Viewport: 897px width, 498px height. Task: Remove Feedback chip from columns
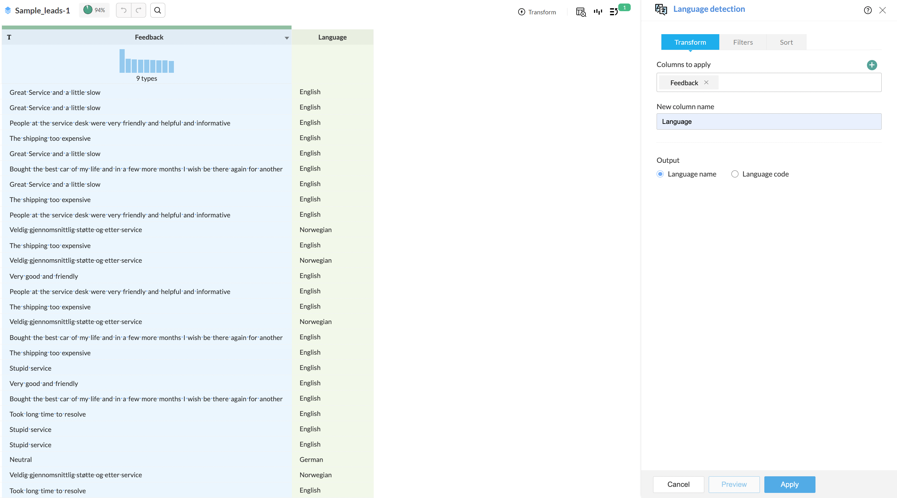pos(706,82)
